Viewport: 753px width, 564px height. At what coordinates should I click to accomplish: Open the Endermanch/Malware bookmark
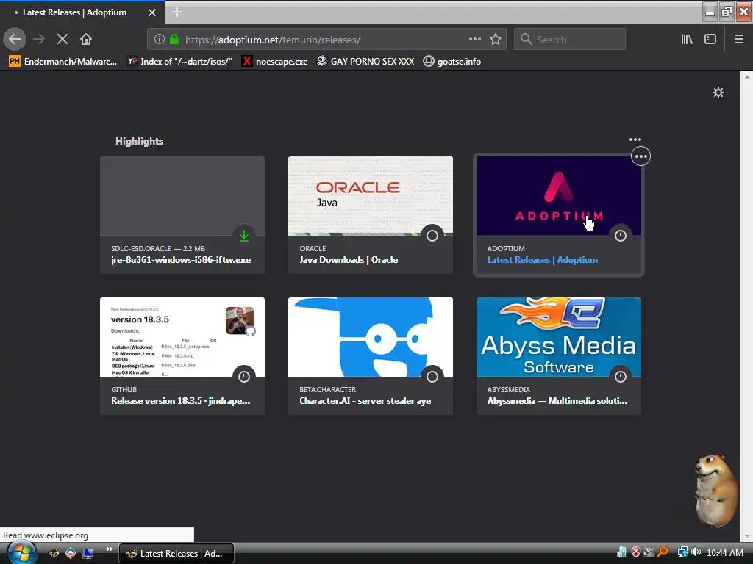(x=63, y=62)
